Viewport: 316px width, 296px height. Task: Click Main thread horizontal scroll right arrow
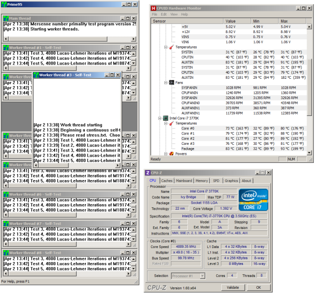134,39
